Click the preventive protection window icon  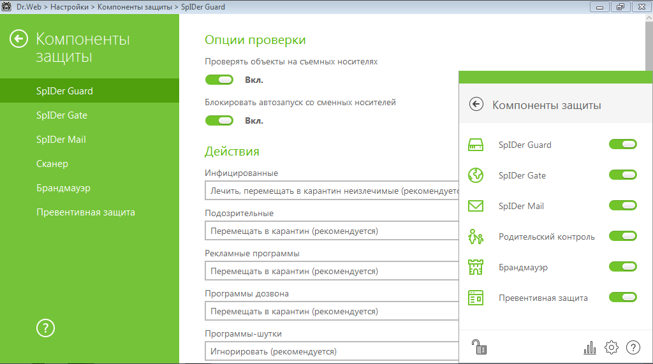coord(476,298)
